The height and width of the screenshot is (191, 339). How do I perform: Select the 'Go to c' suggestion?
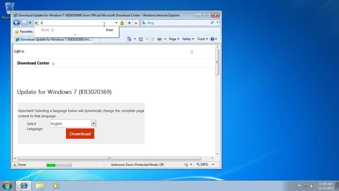pyautogui.click(x=77, y=30)
